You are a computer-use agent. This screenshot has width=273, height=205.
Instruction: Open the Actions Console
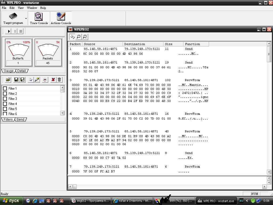(x=61, y=18)
